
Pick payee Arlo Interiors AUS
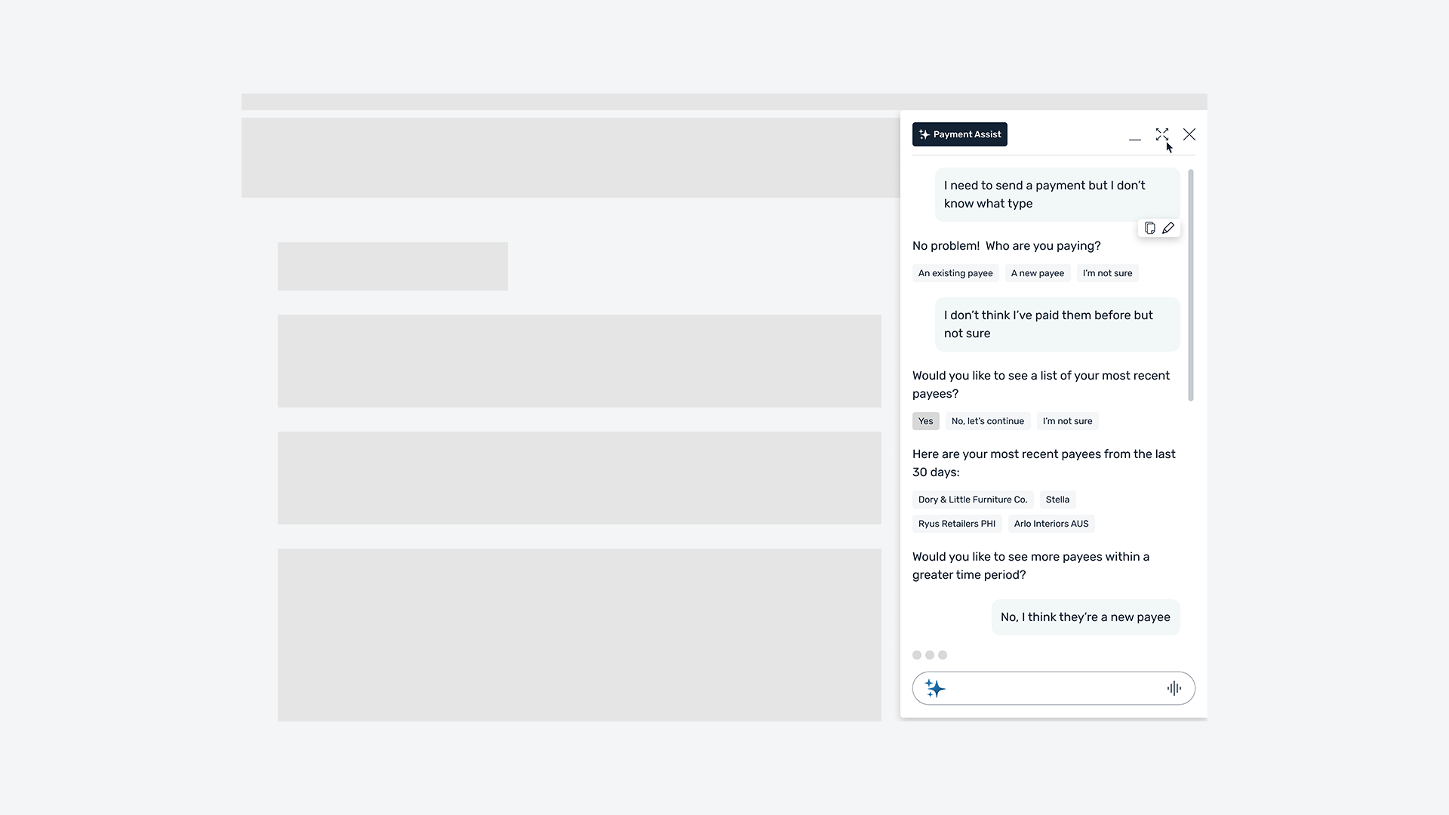(1051, 524)
